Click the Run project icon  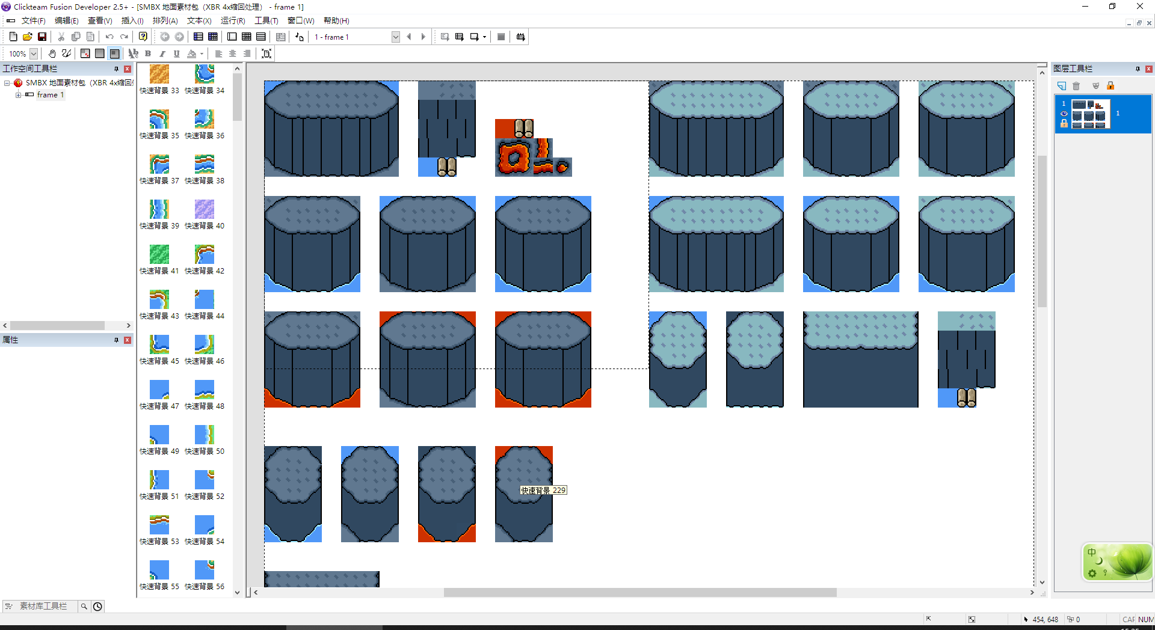(x=445, y=37)
